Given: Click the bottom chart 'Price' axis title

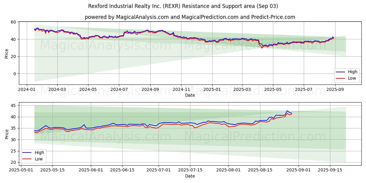Looking at the screenshot, I should point(7,134).
